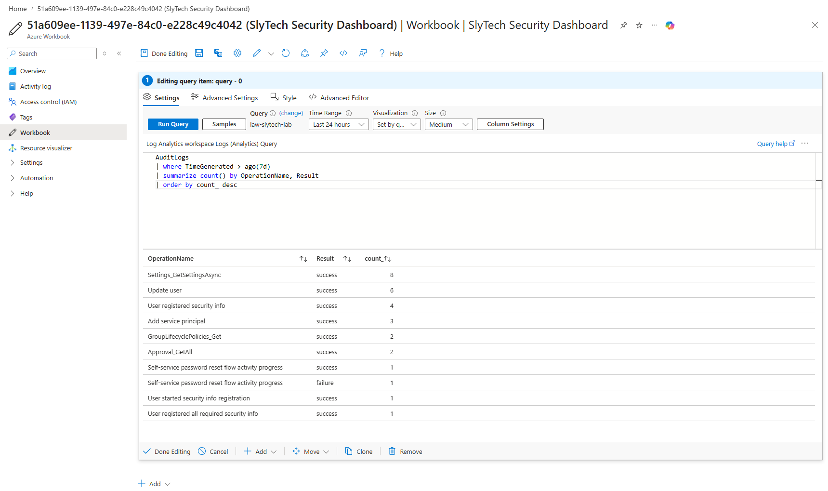Click Done Editing at panel bottom
Screen dimensions: 828x491
click(x=167, y=451)
